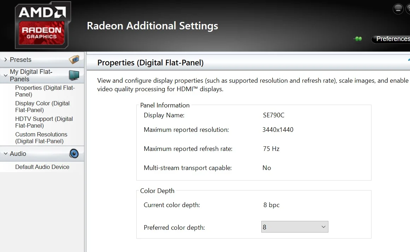Viewport: 410px width, 252px height.
Task: Collapse the My Digital Flat-Panels section
Action: (6, 75)
